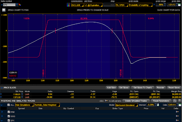
Task: Click blue dot left of SPX symbol box
Action: [2, 5]
